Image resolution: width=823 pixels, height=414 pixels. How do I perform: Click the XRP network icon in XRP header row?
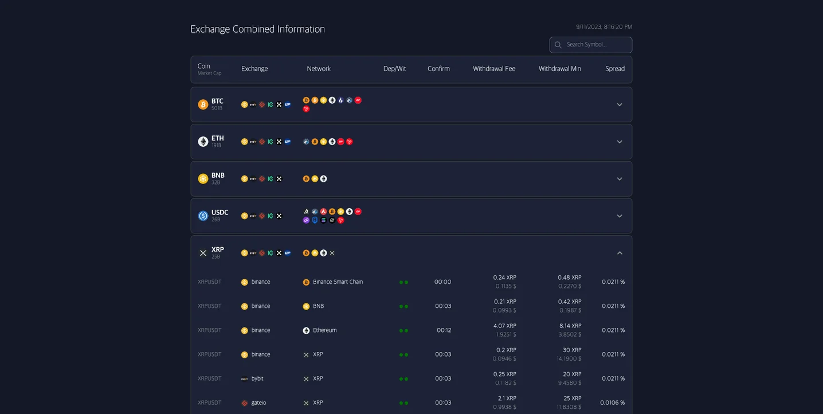pos(332,253)
